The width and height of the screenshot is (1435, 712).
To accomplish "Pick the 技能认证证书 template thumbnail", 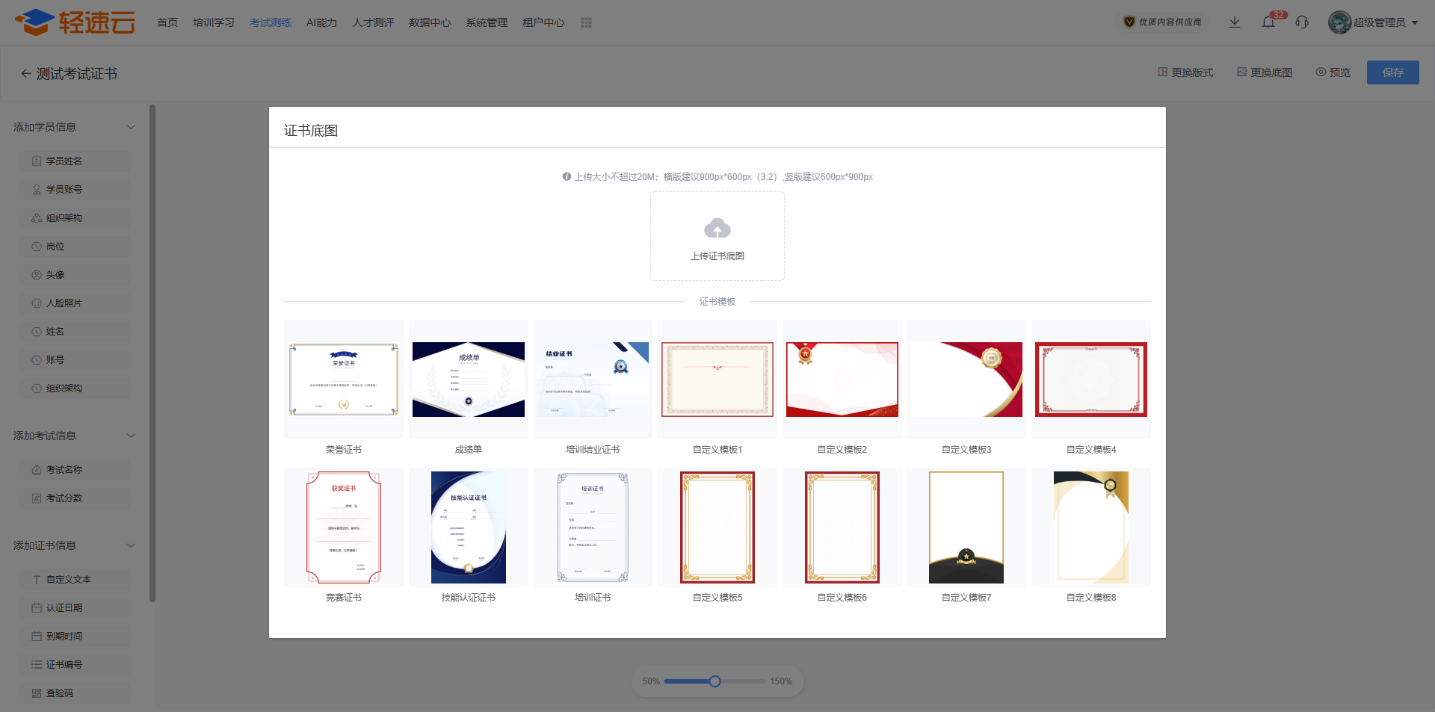I will (469, 527).
